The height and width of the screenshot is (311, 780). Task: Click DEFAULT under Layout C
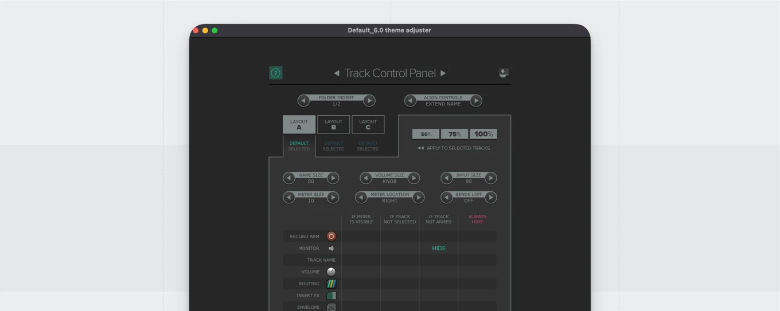(x=368, y=143)
